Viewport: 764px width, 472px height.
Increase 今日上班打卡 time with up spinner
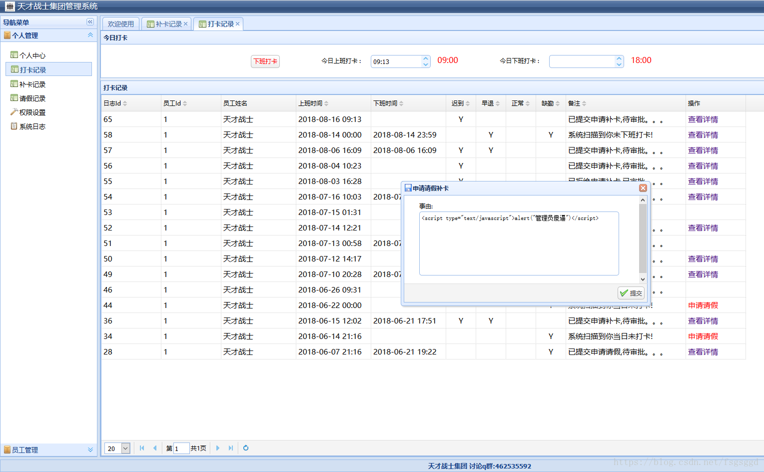(x=426, y=58)
